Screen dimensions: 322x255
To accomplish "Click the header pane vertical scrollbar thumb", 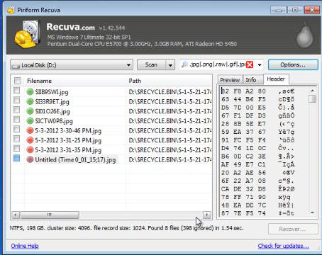I will pyautogui.click(x=312, y=98).
